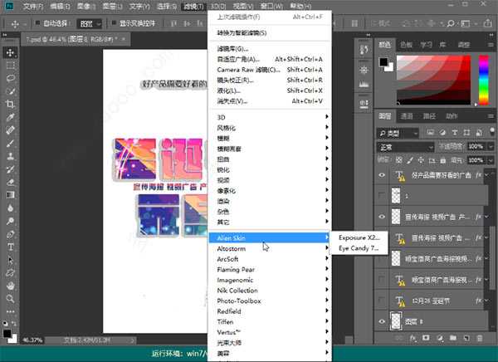
Task: Select the Hand tool
Action: pos(10,286)
